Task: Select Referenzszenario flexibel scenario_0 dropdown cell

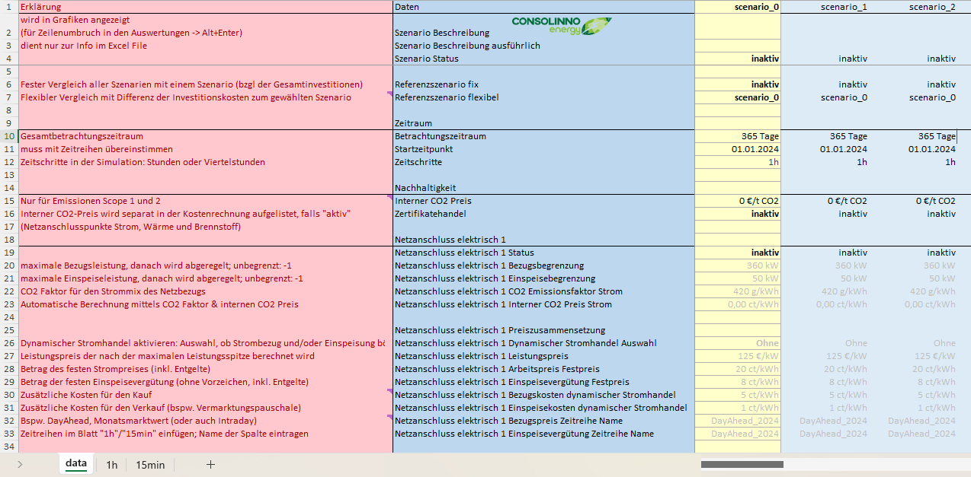Action: [738, 97]
